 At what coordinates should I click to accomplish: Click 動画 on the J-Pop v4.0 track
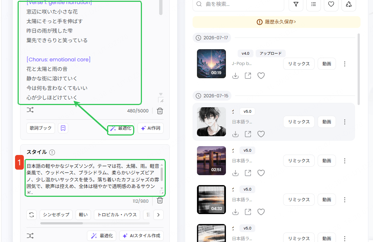pyautogui.click(x=327, y=64)
